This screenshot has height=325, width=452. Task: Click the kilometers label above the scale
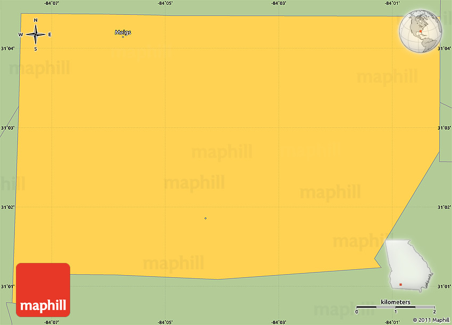point(396,302)
